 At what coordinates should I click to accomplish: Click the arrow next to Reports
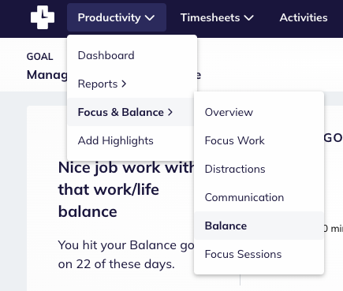124,84
